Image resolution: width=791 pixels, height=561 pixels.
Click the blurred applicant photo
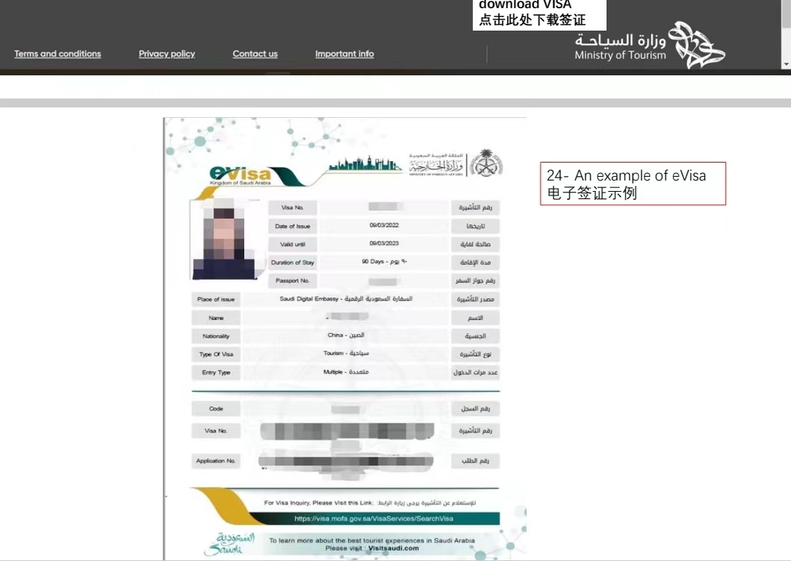(225, 239)
